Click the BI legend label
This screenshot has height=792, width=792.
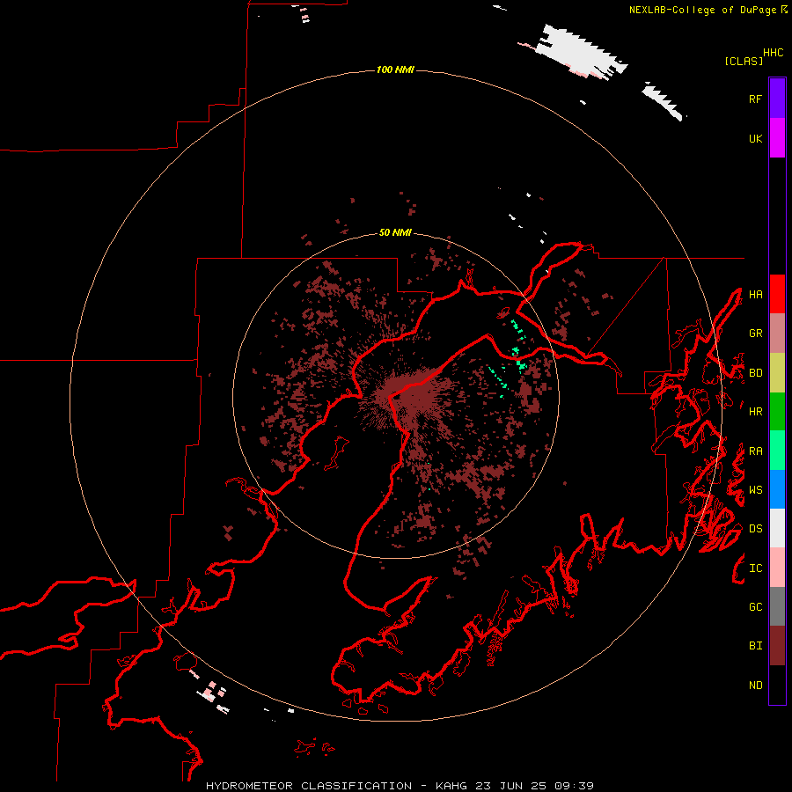point(755,646)
